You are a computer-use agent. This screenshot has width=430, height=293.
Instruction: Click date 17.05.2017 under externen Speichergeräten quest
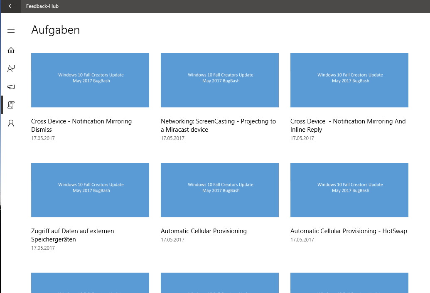tap(43, 248)
